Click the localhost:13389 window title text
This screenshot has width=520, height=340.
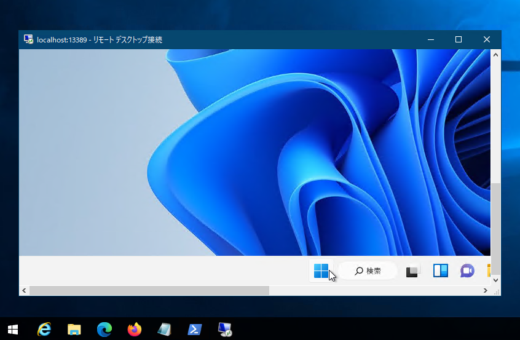click(100, 40)
